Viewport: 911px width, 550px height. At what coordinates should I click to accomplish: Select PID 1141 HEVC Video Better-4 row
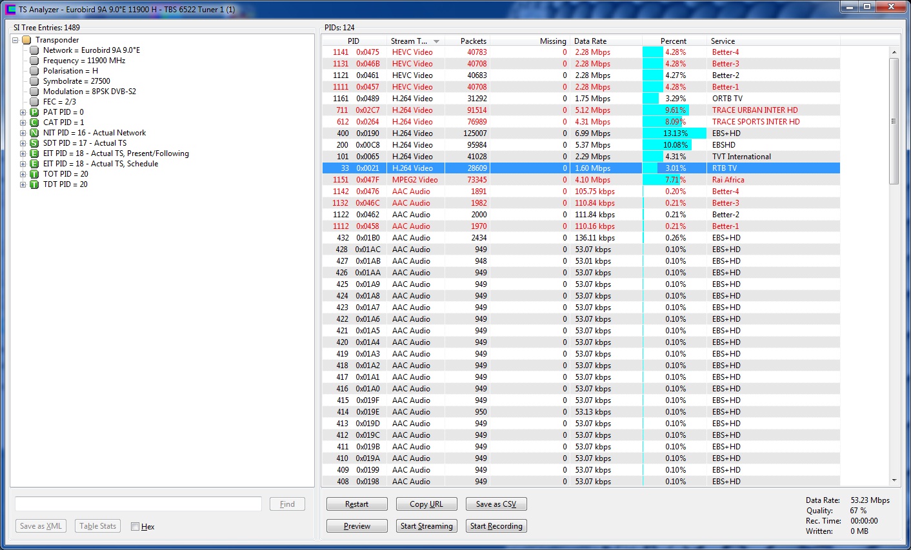click(x=581, y=52)
